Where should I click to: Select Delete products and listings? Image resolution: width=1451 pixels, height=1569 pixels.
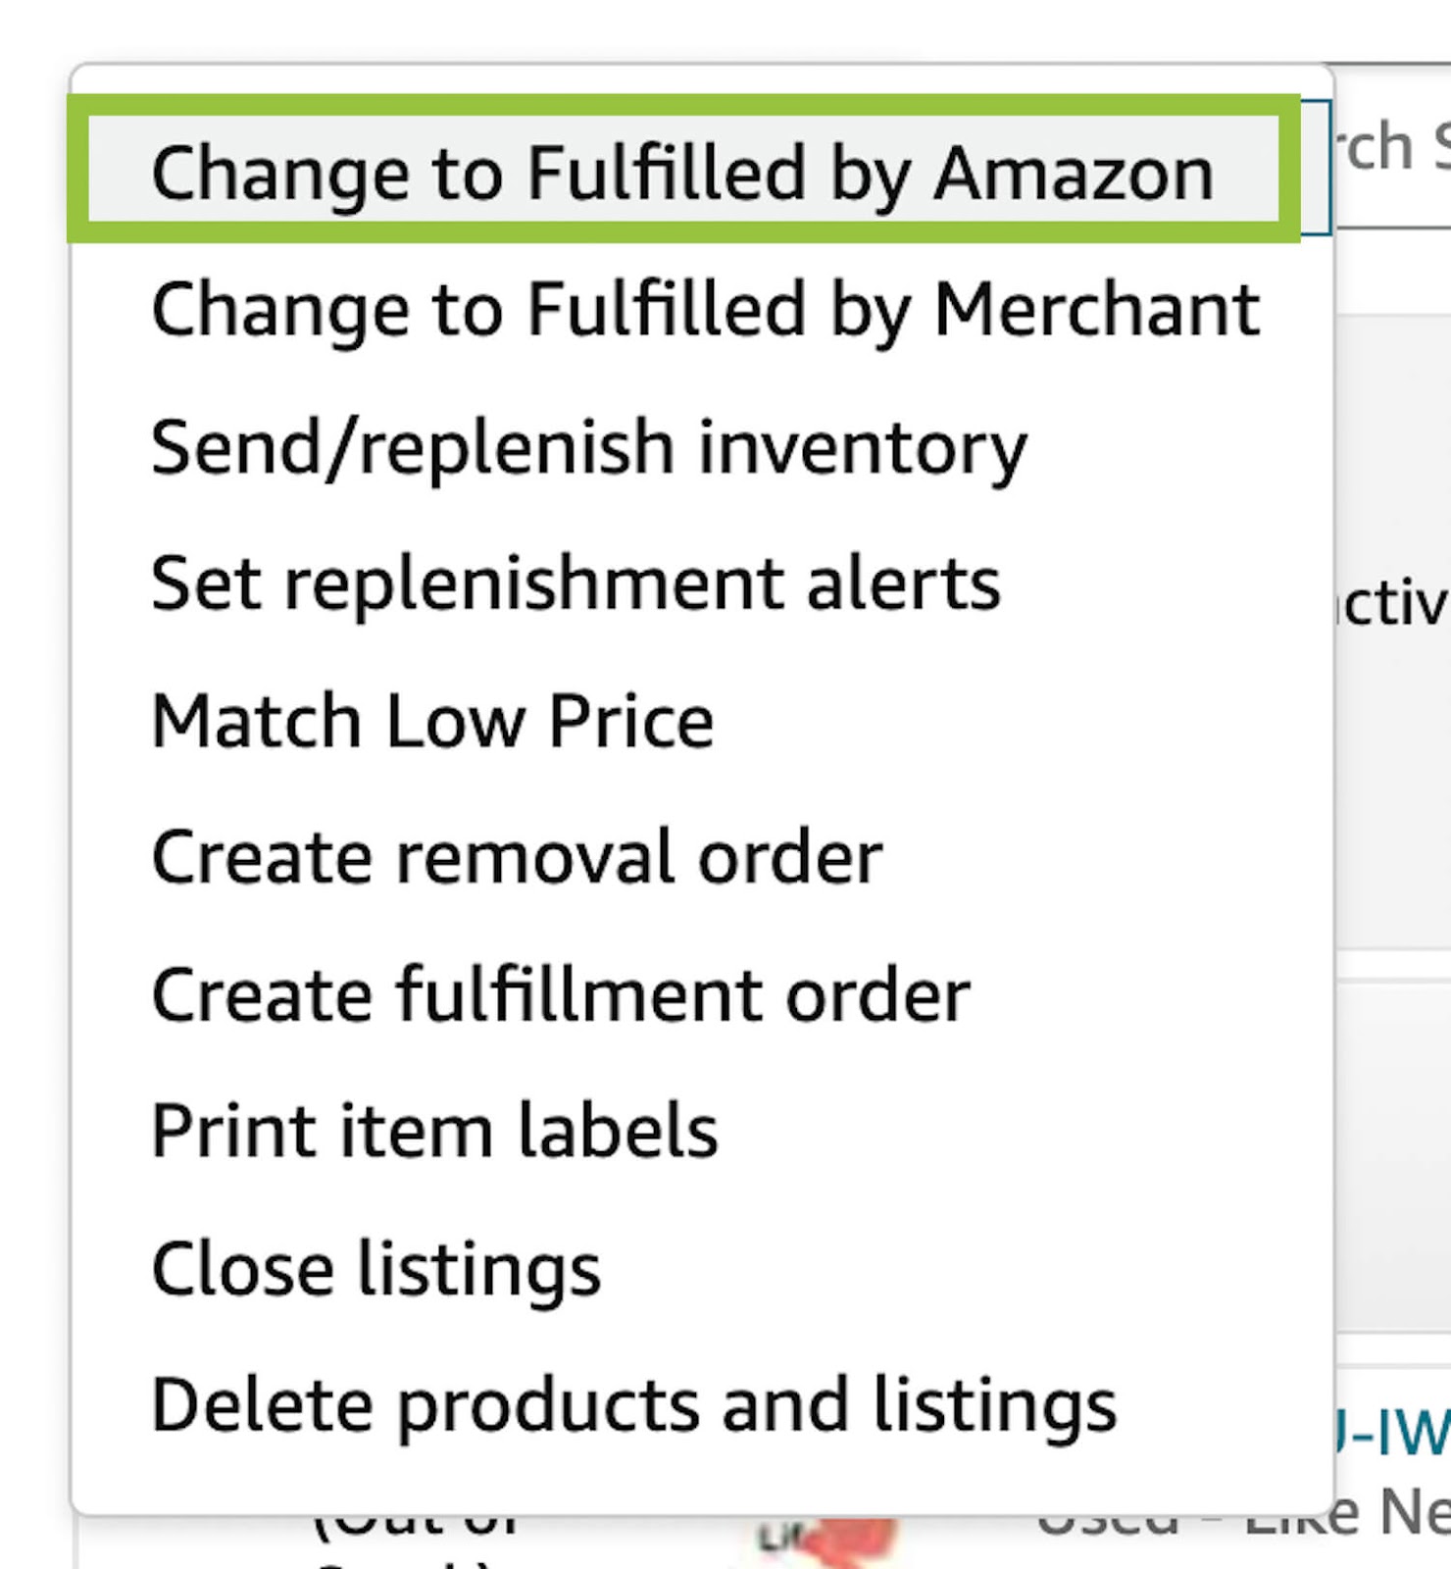coord(633,1405)
